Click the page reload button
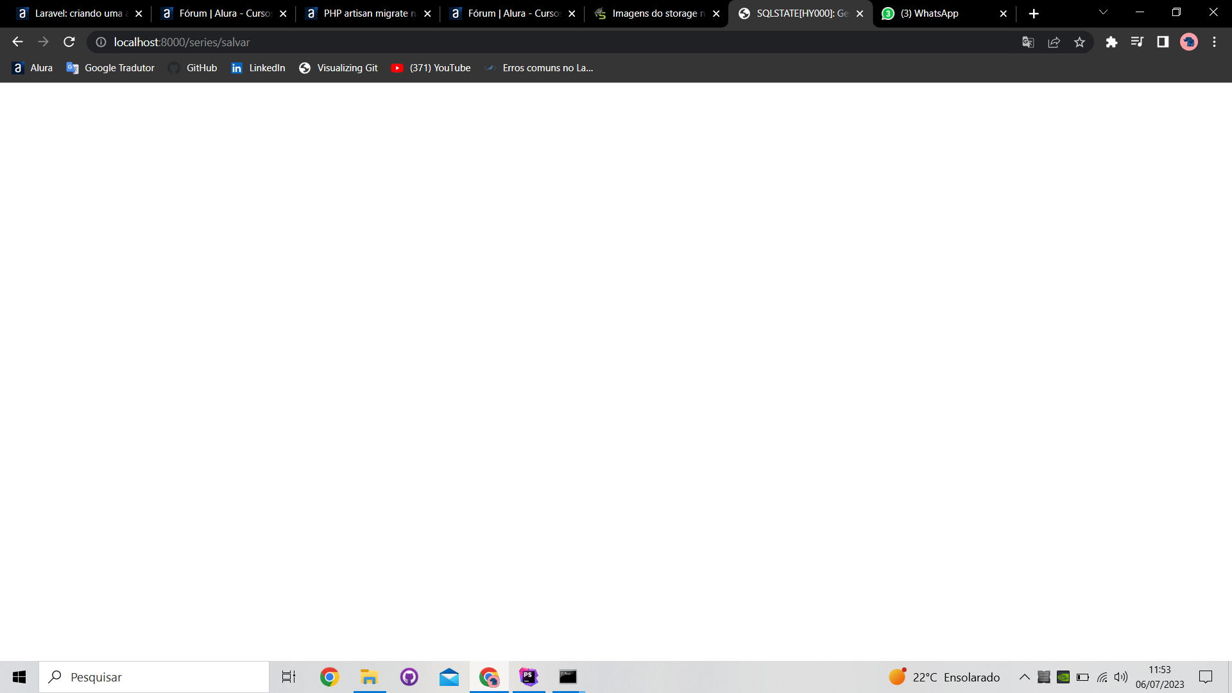The image size is (1232, 693). (x=69, y=42)
